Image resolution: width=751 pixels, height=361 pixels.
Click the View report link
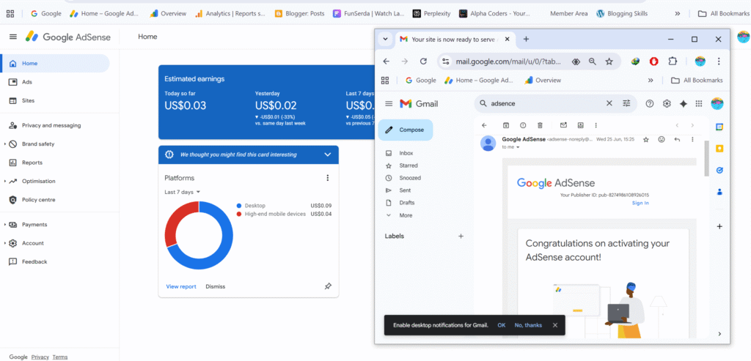pyautogui.click(x=181, y=286)
